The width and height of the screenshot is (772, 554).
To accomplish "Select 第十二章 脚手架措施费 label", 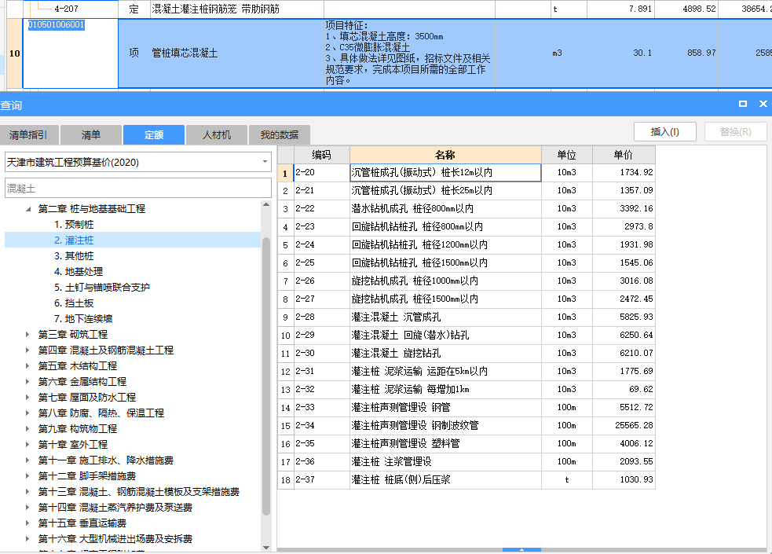I will click(87, 476).
